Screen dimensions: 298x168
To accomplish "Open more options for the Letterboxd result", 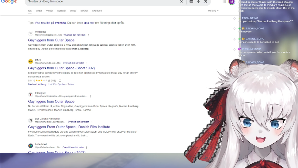I will (87, 147).
